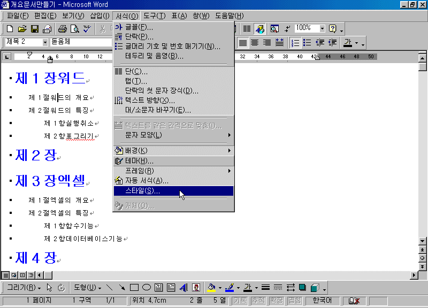Choose the Arrow drawing tool
Image resolution: width=428 pixels, height=308 pixels.
tap(122, 288)
